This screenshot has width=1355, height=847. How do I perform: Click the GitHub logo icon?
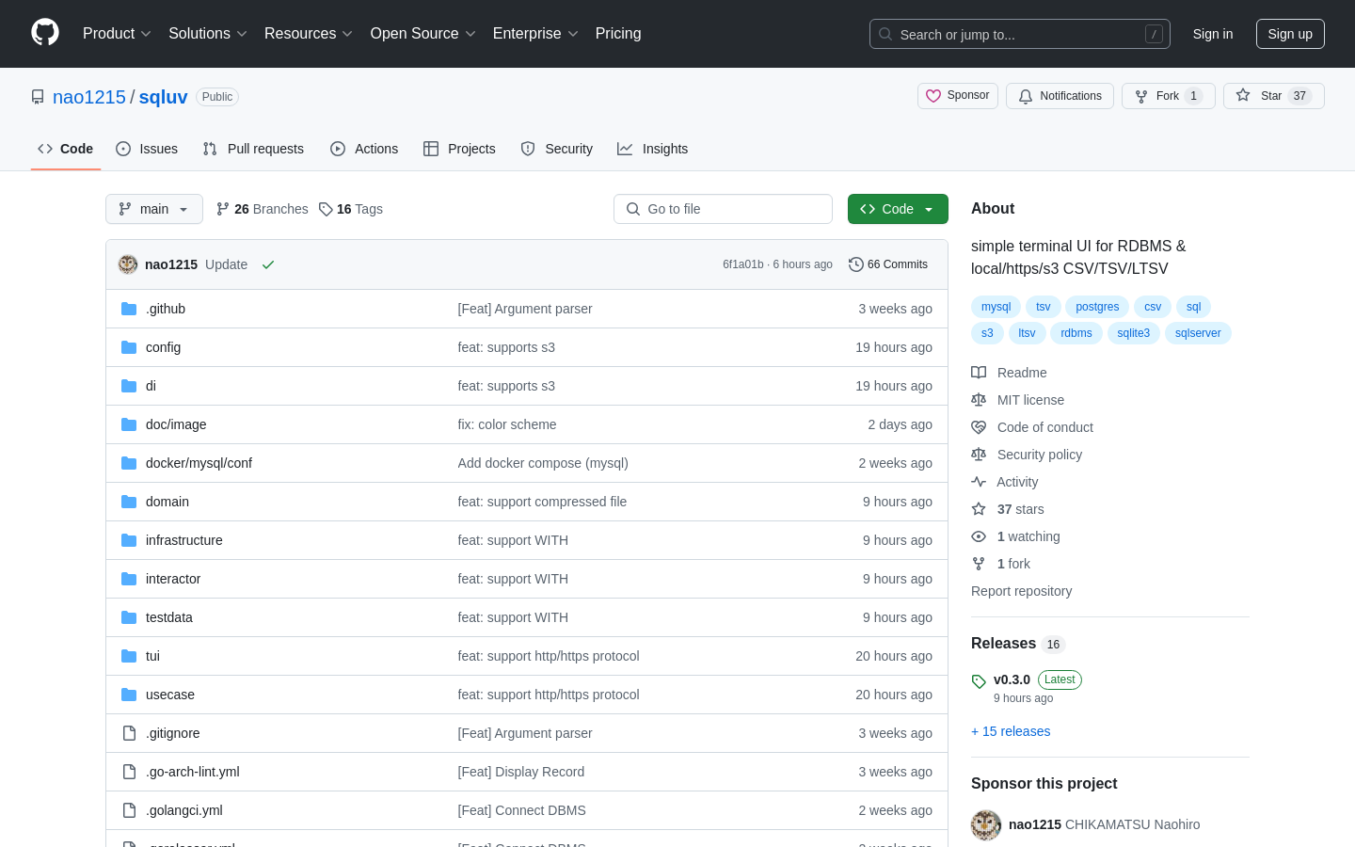[x=45, y=33]
